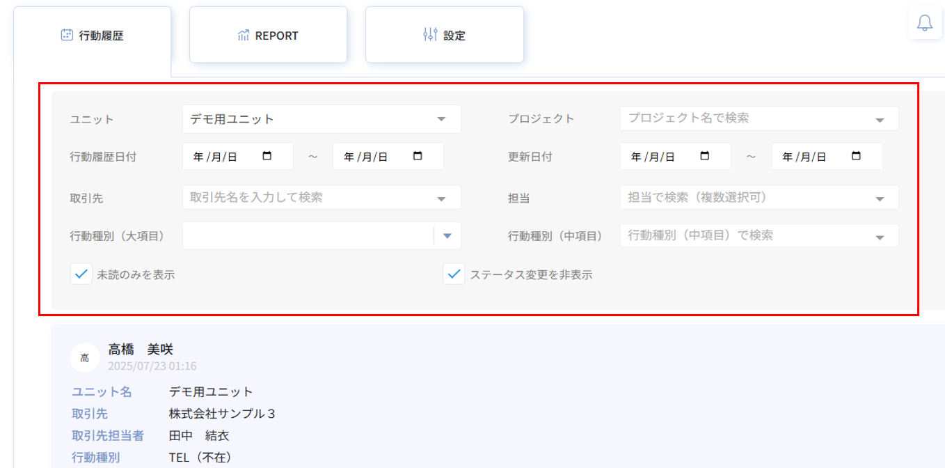Screen dimensions: 945x468
Task: Expand the ユニット dropdown showing デモ用ユニット
Action: (x=441, y=119)
